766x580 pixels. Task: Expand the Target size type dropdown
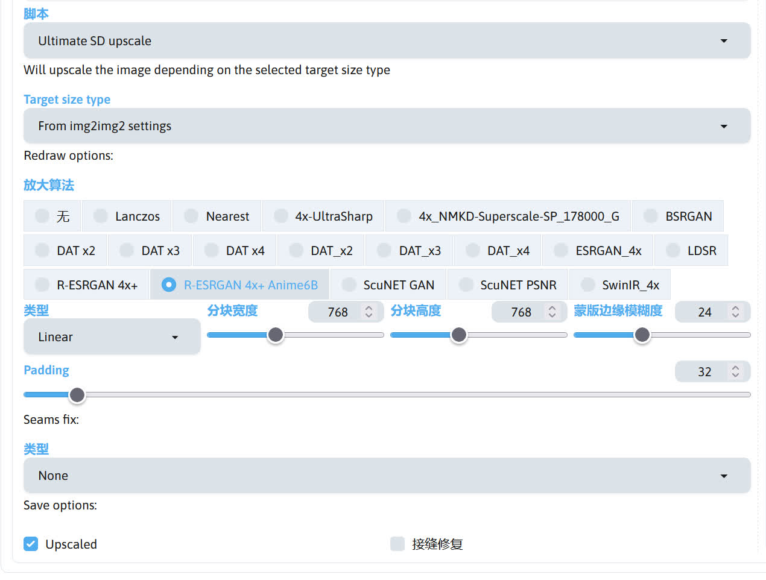[387, 126]
